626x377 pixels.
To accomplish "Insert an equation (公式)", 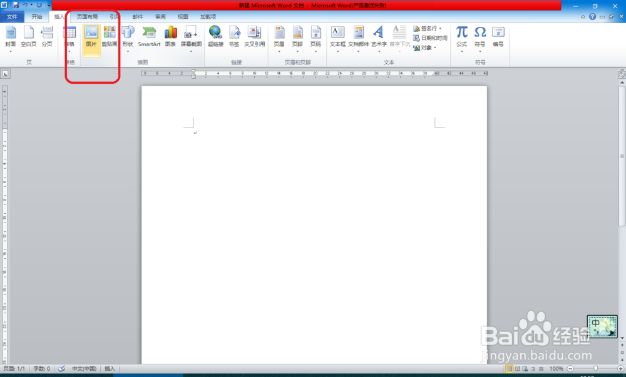I will pyautogui.click(x=461, y=38).
